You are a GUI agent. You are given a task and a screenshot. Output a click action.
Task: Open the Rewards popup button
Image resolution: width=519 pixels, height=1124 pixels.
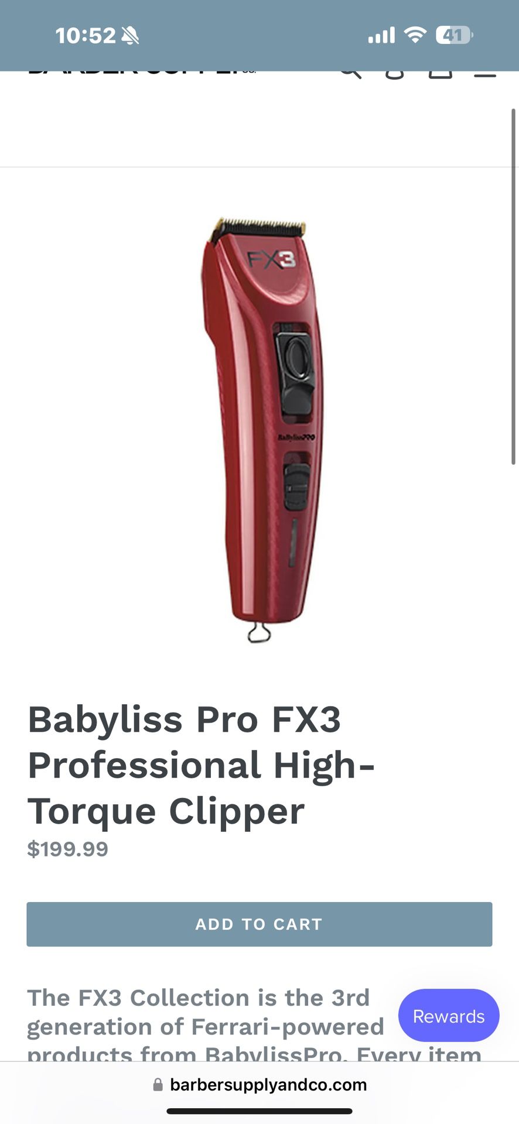click(x=449, y=1016)
